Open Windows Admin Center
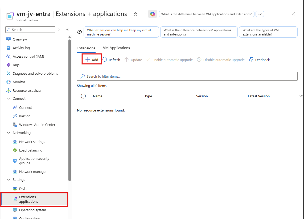This screenshot has height=219, width=304. 37,125
